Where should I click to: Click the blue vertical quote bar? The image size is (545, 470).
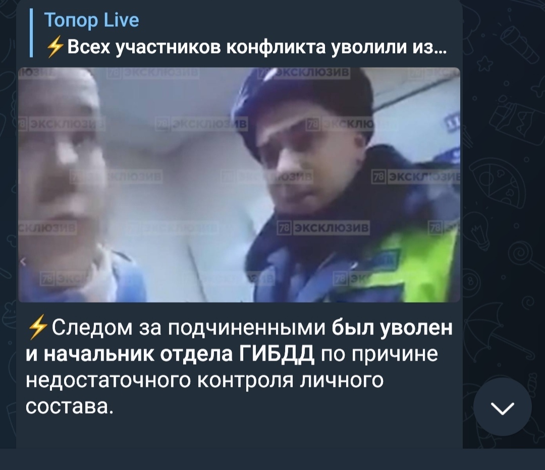[x=31, y=33]
